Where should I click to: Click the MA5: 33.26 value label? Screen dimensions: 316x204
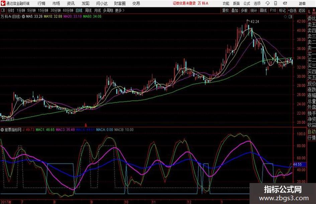click(x=34, y=16)
